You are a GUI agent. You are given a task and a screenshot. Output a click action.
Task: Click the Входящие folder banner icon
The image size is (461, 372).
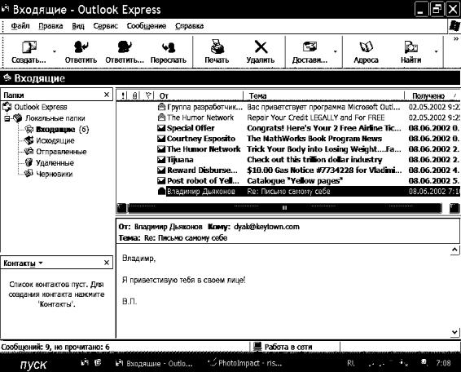[7, 78]
